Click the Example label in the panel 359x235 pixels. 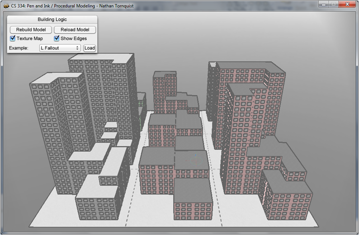tap(19, 48)
